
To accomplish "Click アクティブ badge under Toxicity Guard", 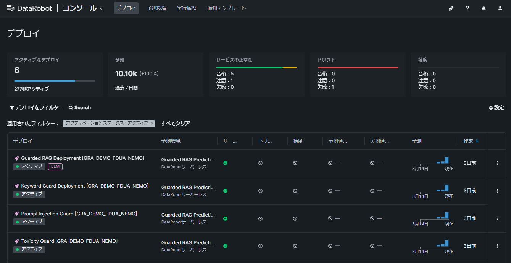I will [x=29, y=249].
